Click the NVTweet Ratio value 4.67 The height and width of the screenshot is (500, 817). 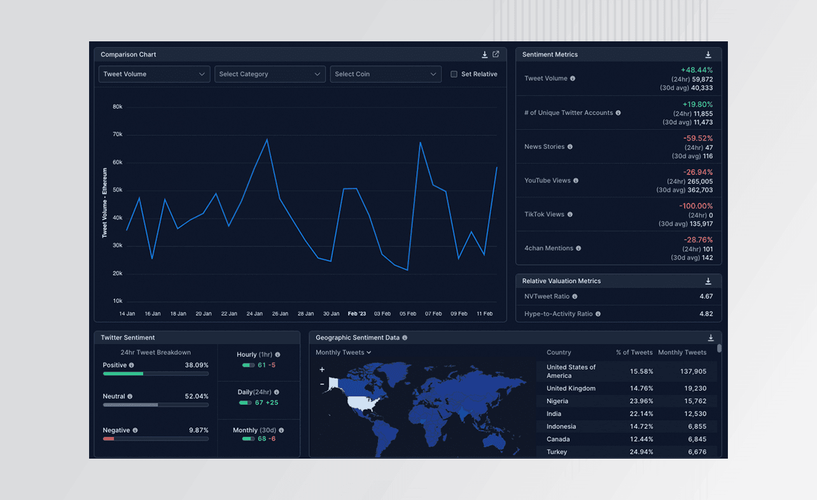tap(706, 296)
